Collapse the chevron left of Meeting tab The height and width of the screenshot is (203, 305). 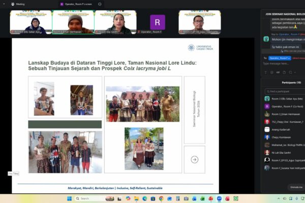point(4,4)
